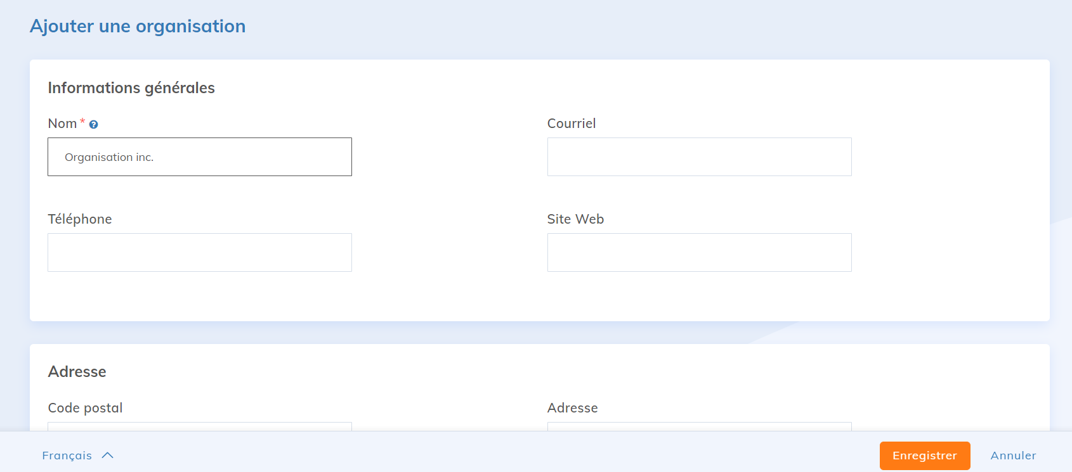Click the Adresse section heading
1072x472 pixels.
click(x=77, y=372)
